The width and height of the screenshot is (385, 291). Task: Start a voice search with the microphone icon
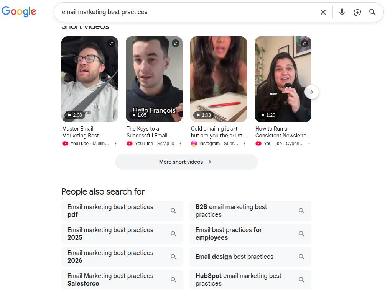342,12
